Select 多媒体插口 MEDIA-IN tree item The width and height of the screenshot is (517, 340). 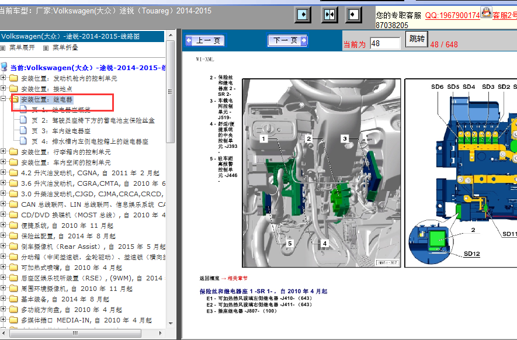pyautogui.click(x=86, y=321)
